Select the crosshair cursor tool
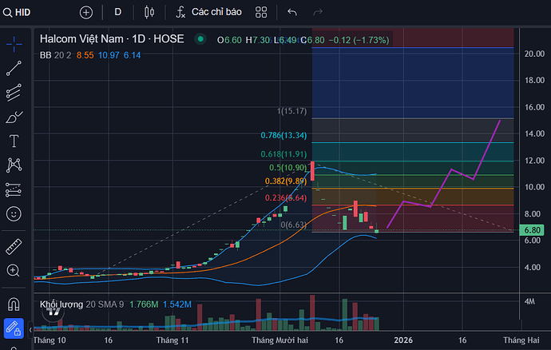551x350 pixels. 14,43
